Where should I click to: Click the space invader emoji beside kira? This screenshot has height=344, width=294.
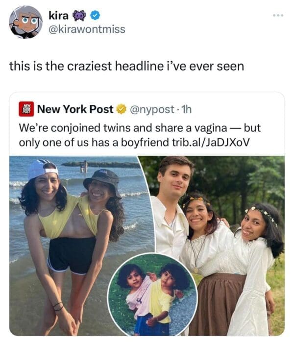[x=78, y=16]
